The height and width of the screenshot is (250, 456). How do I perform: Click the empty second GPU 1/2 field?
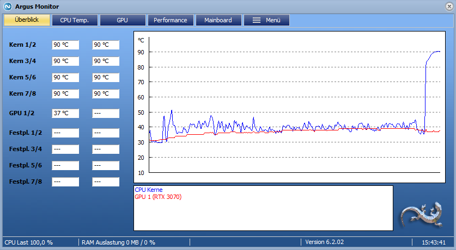(x=106, y=113)
